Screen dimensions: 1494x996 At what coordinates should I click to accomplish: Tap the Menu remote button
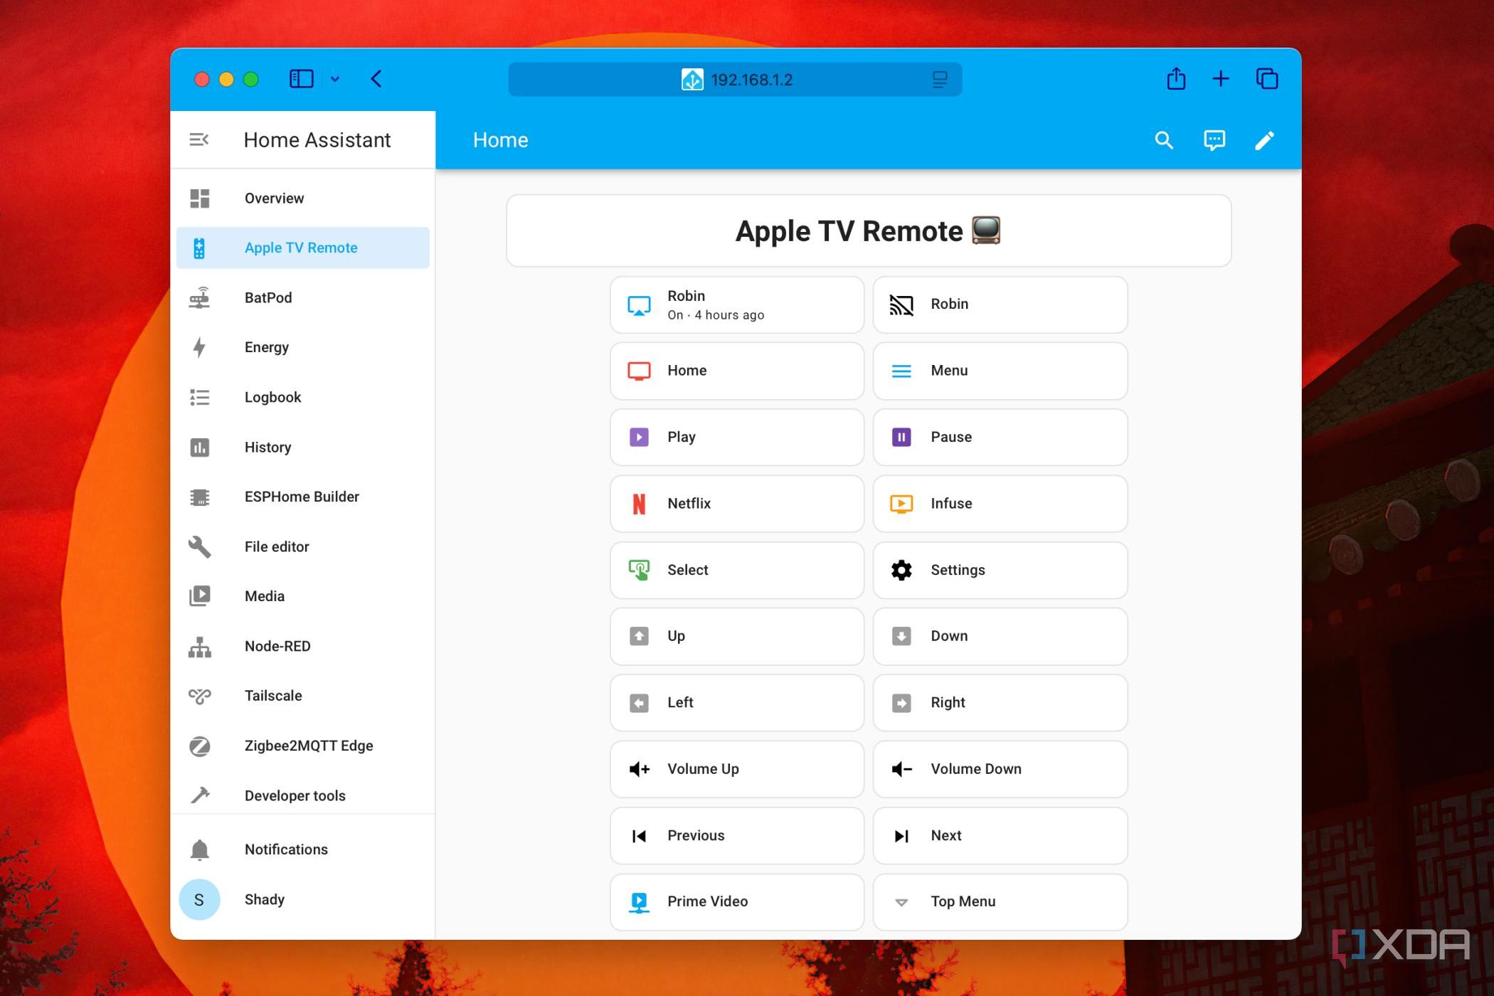pos(1000,371)
